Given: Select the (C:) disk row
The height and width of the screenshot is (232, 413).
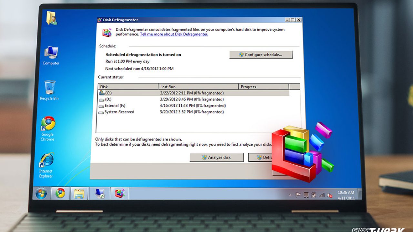Looking at the screenshot, I should pyautogui.click(x=194, y=93).
